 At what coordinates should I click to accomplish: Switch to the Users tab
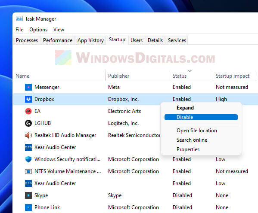(x=137, y=40)
